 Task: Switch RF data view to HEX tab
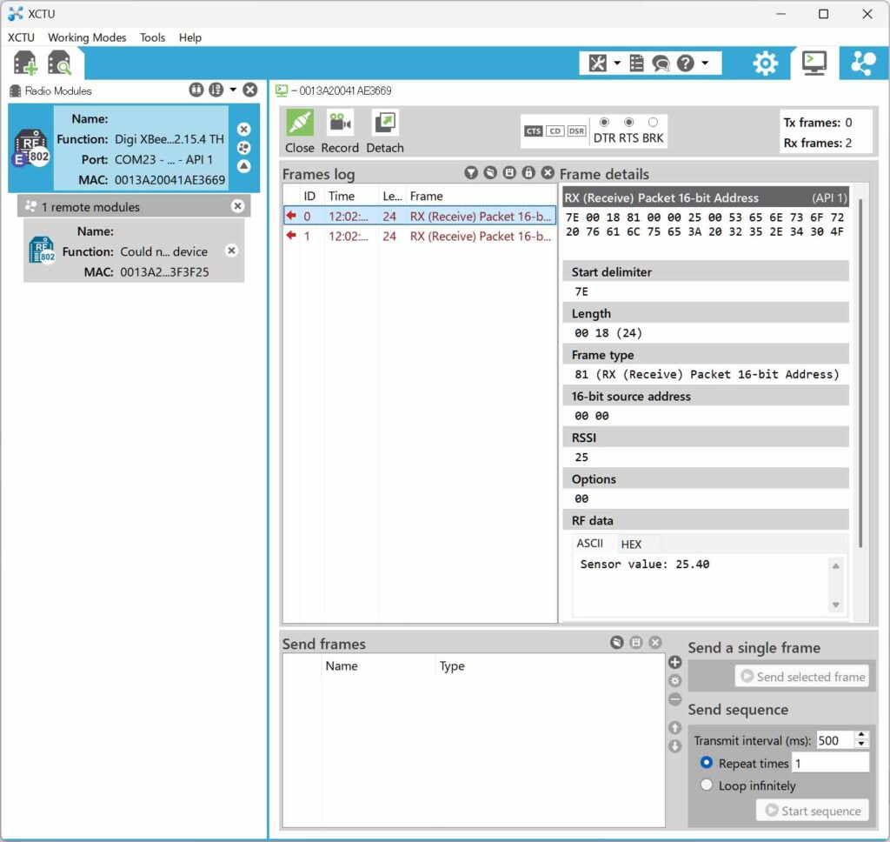click(631, 545)
